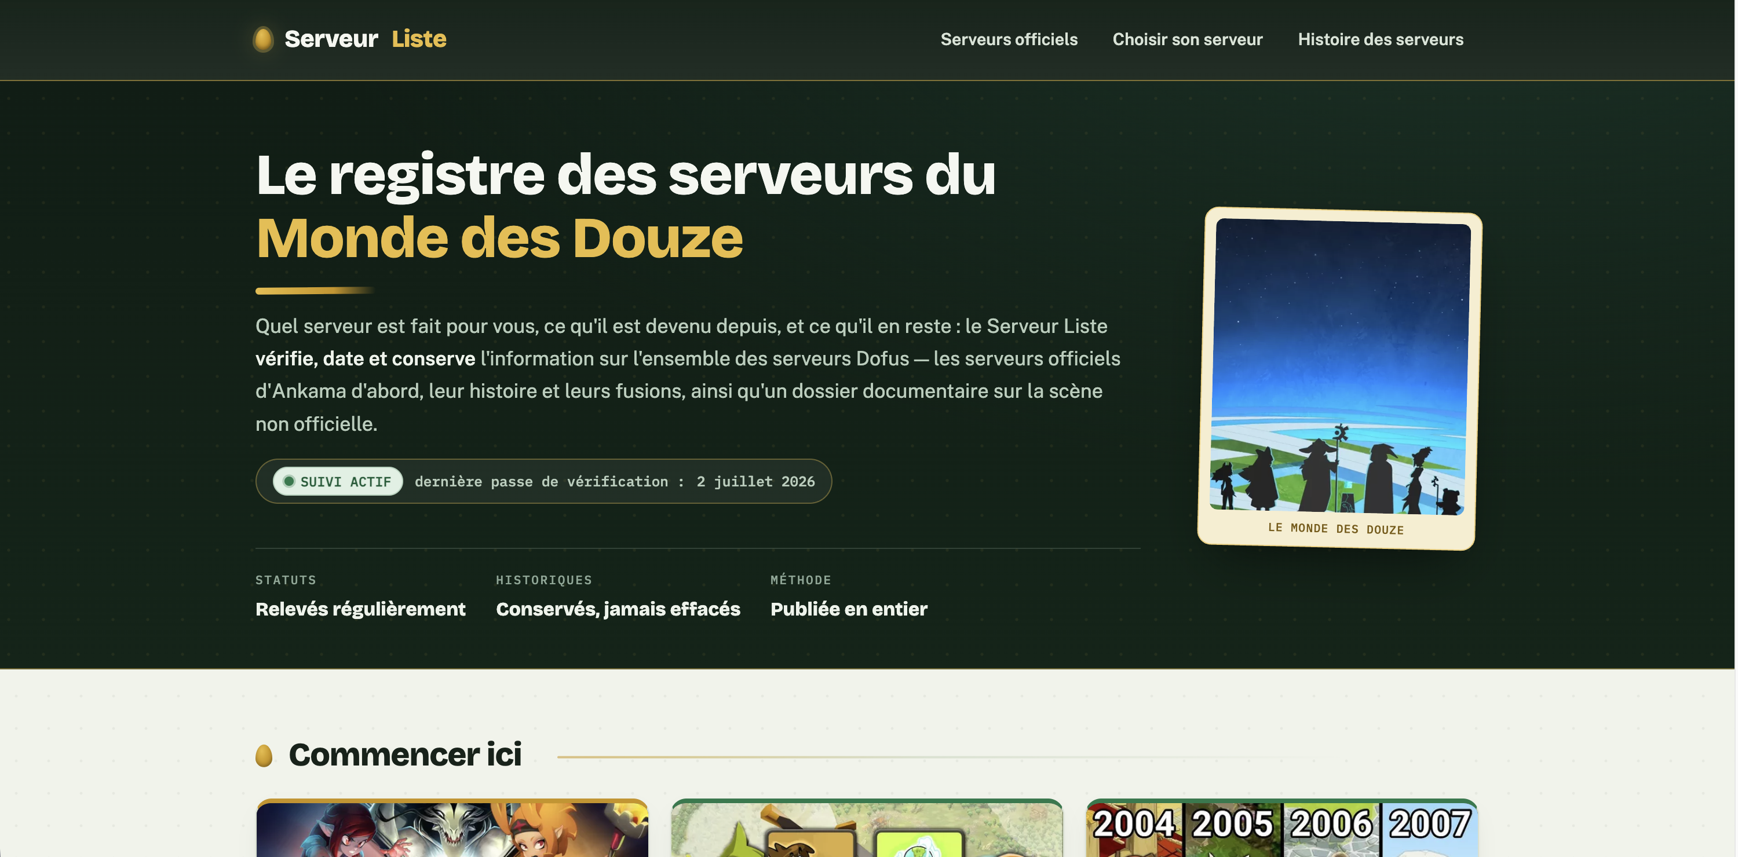Click the 'dernière passe de vérification : 2 juillet 2026' text
This screenshot has height=857, width=1738.
click(615, 481)
